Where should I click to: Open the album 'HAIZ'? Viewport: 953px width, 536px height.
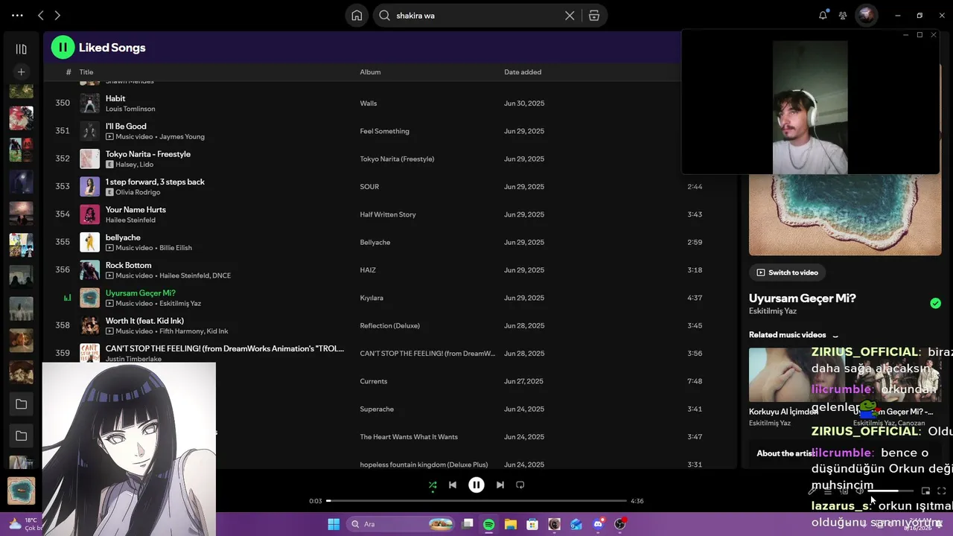368,270
